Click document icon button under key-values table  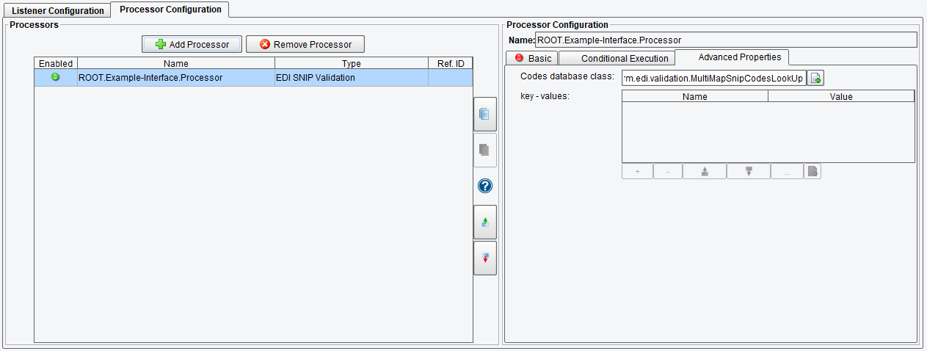[813, 171]
